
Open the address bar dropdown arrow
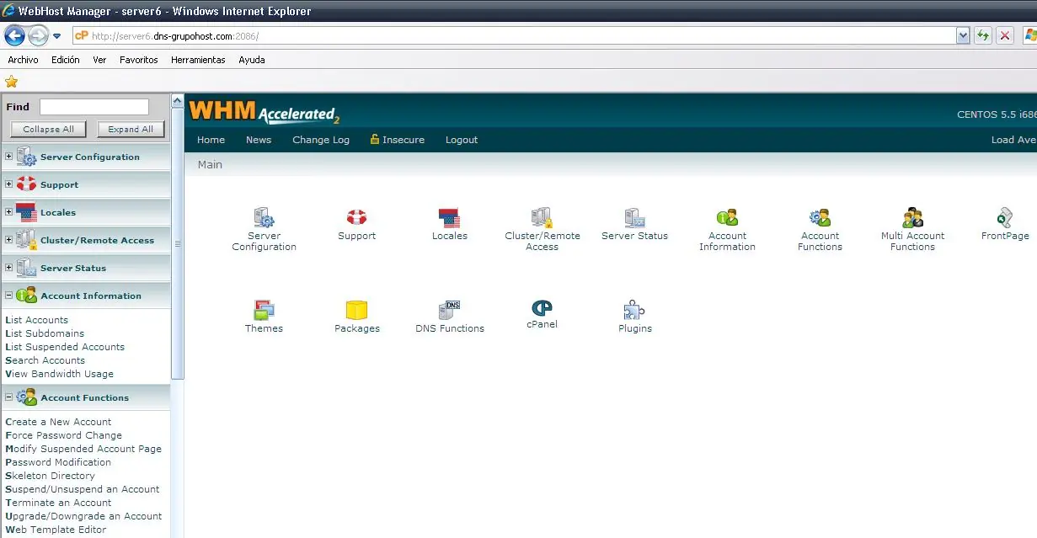(x=963, y=35)
